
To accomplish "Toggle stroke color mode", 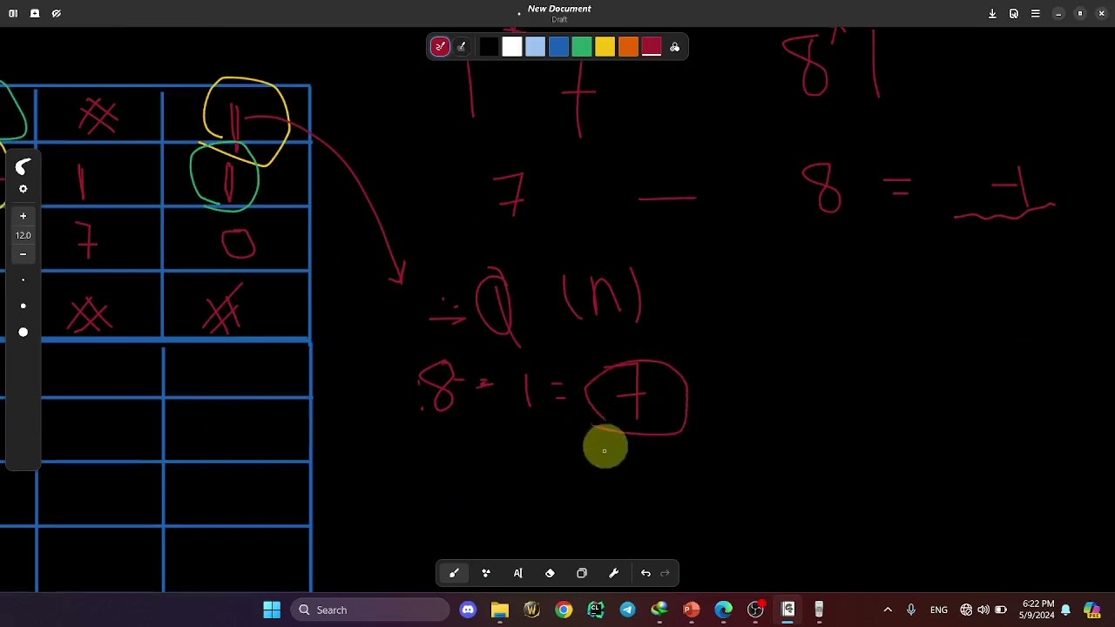I will (440, 47).
